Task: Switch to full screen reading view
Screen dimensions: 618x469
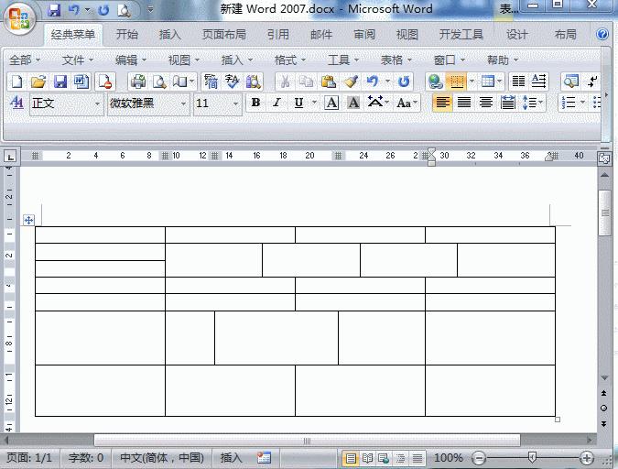Action: tap(367, 458)
